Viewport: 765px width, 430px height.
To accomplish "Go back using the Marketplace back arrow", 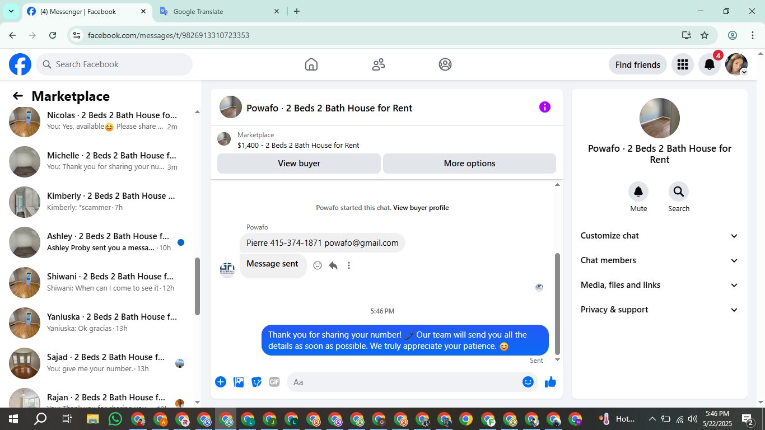I will pos(18,96).
